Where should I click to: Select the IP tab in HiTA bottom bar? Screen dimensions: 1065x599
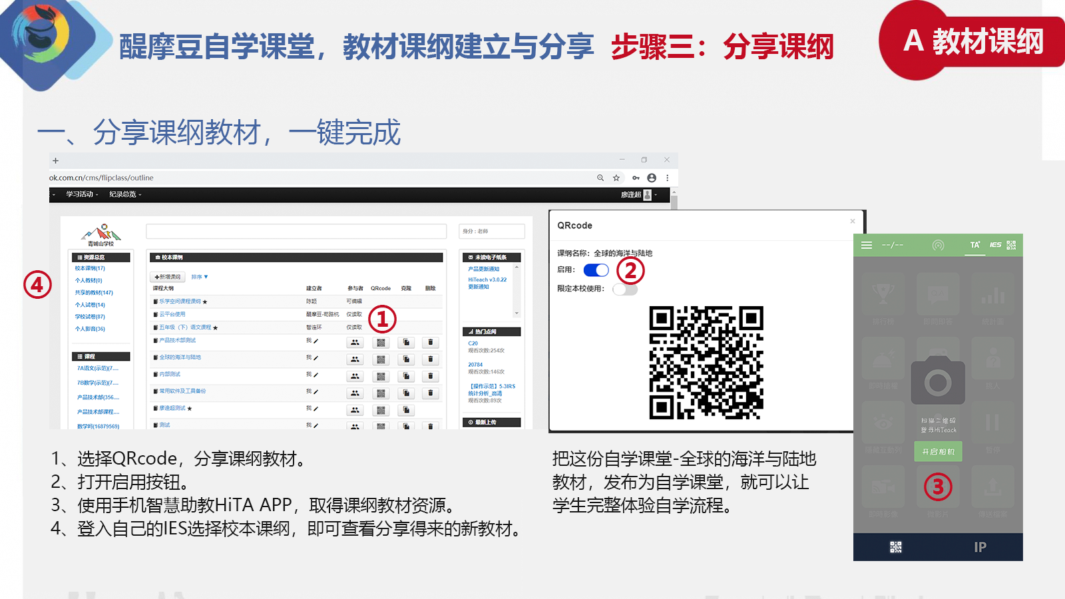[980, 547]
